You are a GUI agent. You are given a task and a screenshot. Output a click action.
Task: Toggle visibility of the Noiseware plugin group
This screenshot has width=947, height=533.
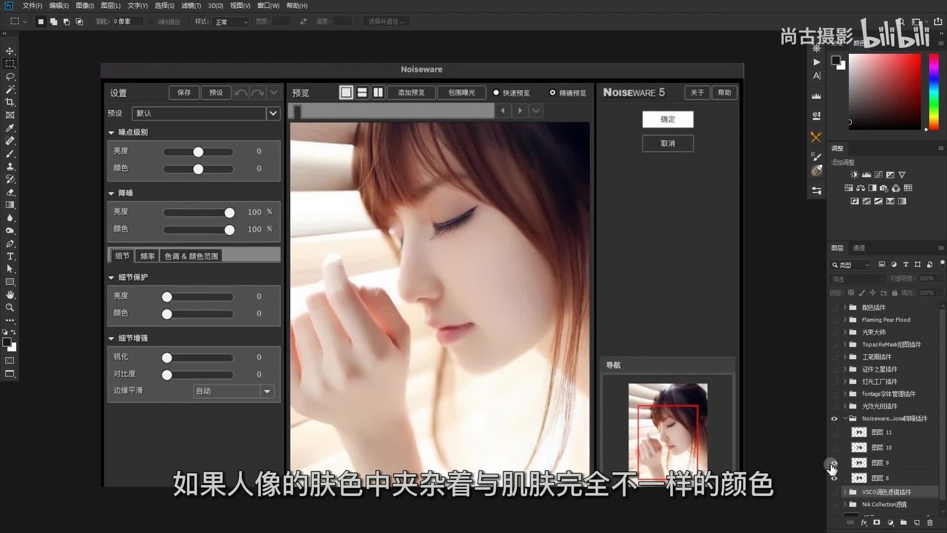(834, 419)
